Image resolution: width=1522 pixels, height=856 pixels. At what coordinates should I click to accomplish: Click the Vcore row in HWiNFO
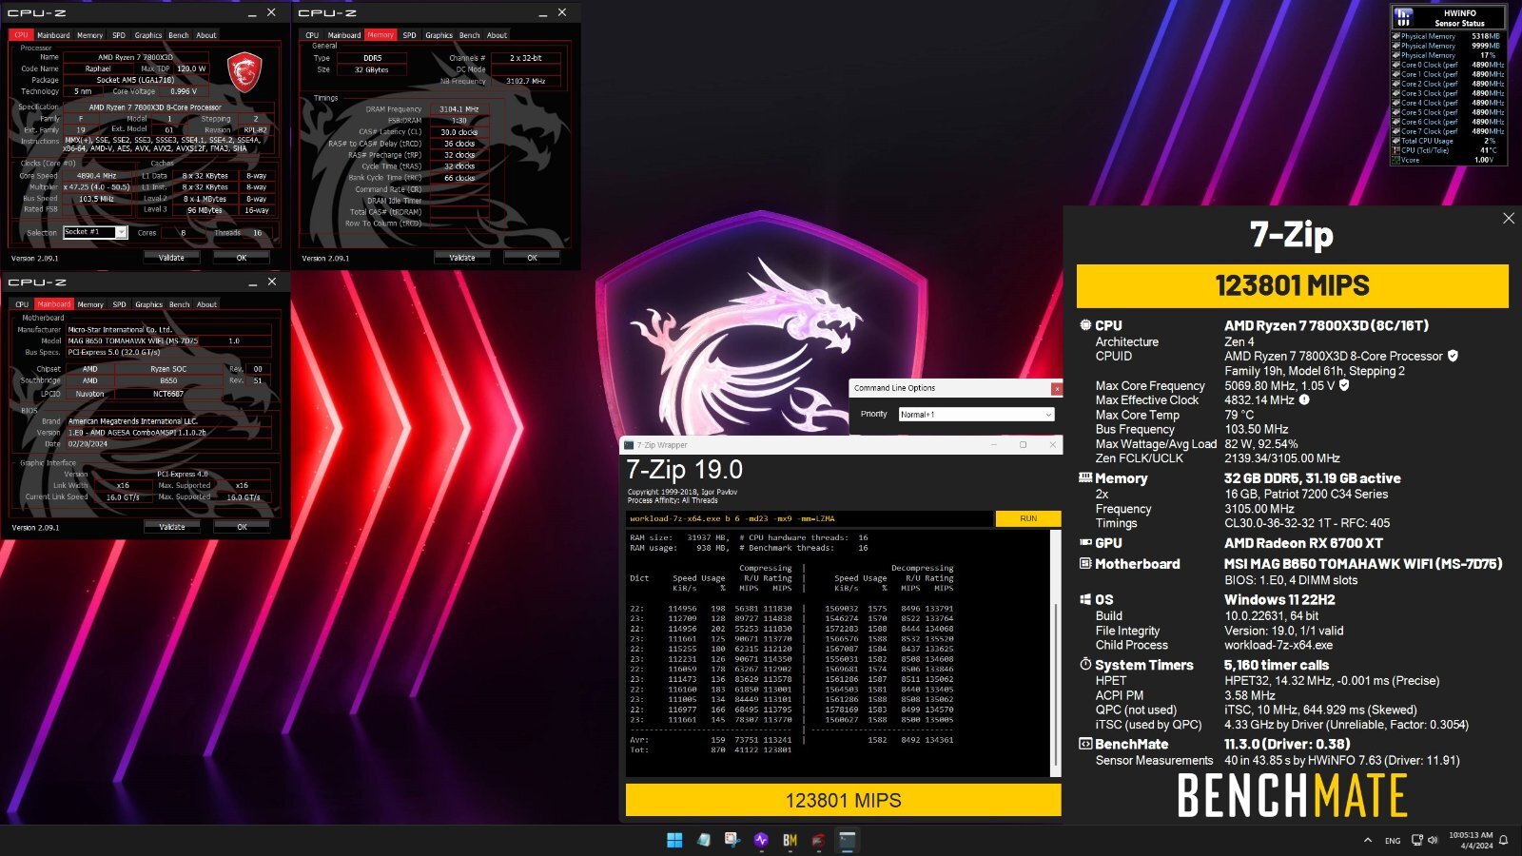(1448, 160)
